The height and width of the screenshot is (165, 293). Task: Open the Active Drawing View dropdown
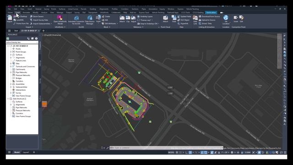tap(22, 43)
